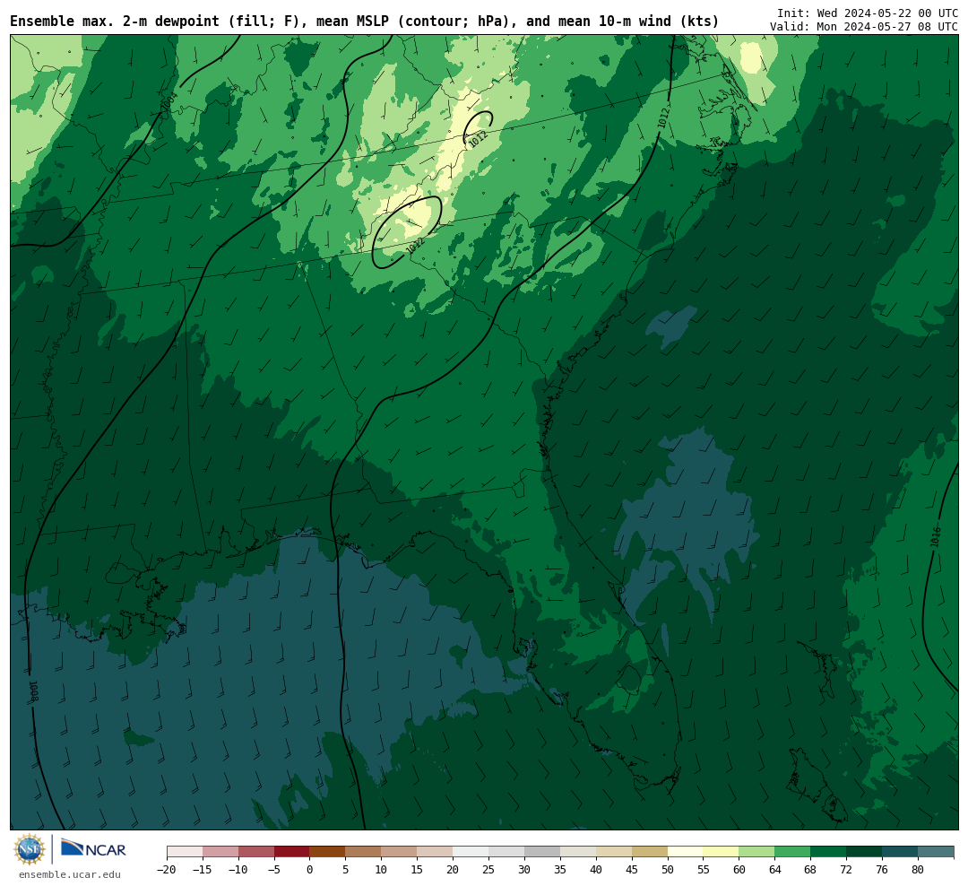Screen dimensions: 968x886
Task: Click the dark red swatch between -5 and 0
Action: (x=291, y=853)
